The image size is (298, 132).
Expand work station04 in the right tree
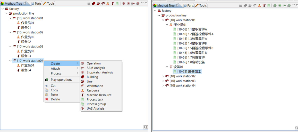tap(163, 86)
